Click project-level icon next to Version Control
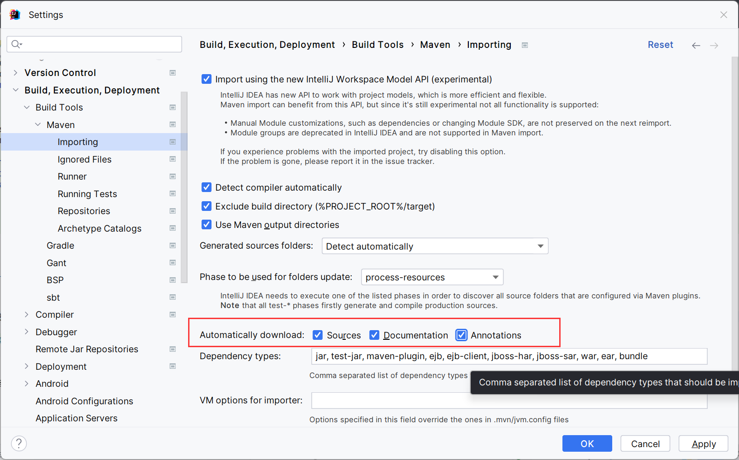Viewport: 739px width, 460px height. click(x=173, y=73)
